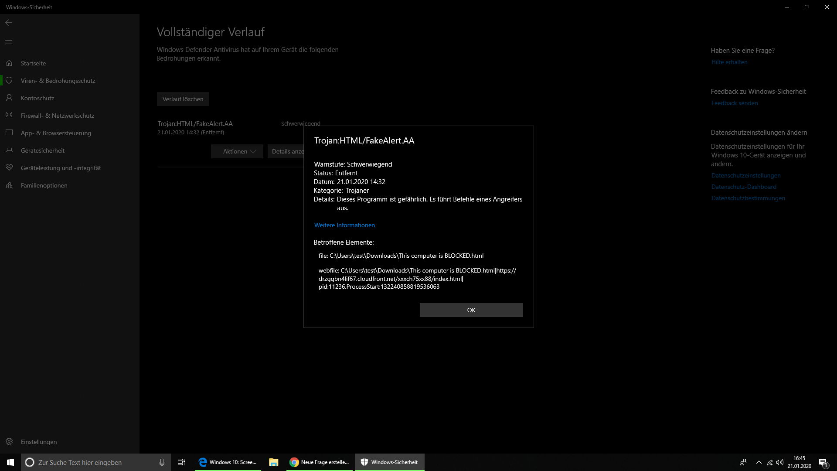Click the webfile cloudfront URL text
The image size is (837, 471).
pos(417,278)
